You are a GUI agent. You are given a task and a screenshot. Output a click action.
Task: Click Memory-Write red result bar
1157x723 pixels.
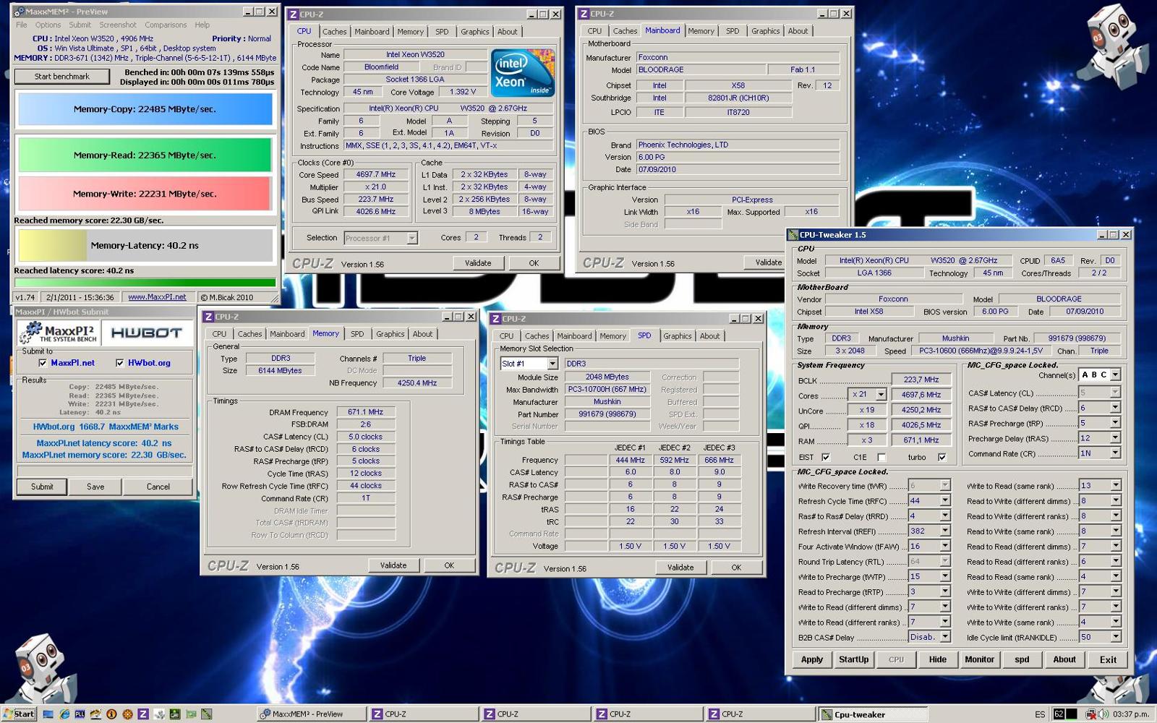click(145, 194)
